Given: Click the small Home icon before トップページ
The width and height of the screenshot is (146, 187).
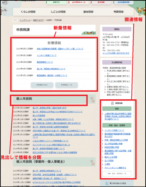Looking at the screenshot, I should (15, 20).
